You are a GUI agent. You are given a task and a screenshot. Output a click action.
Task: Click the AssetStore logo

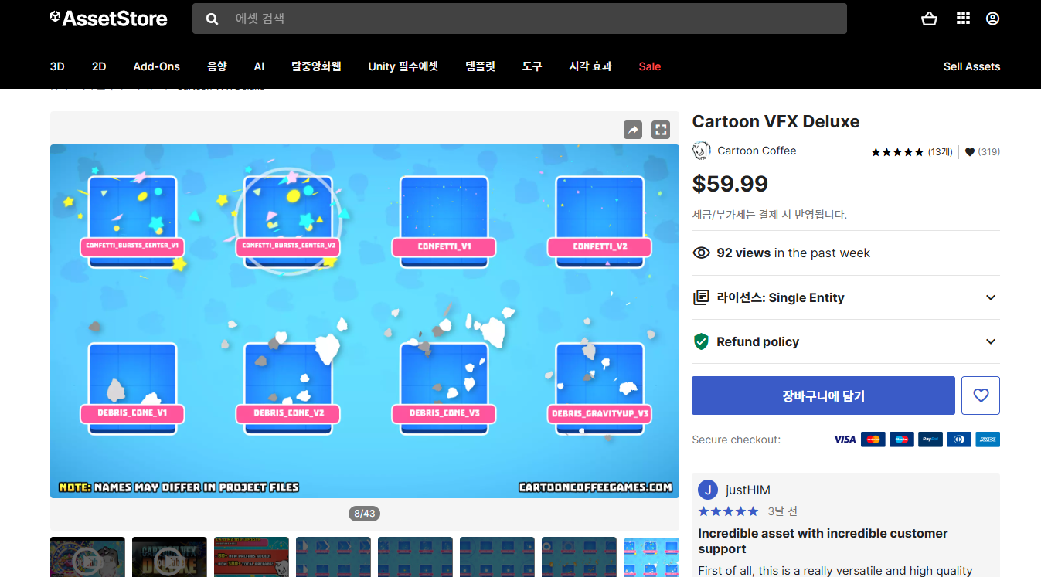(108, 19)
